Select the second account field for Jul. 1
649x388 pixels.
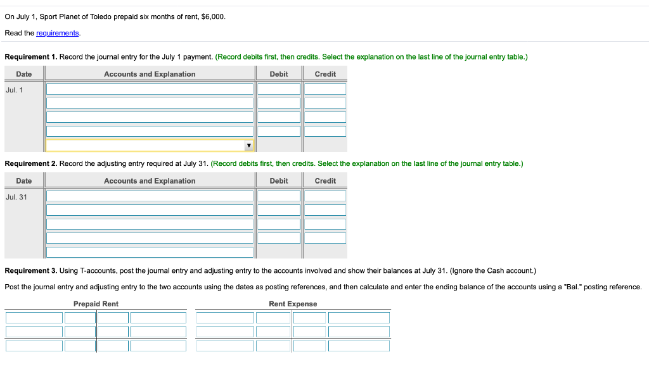coord(150,103)
